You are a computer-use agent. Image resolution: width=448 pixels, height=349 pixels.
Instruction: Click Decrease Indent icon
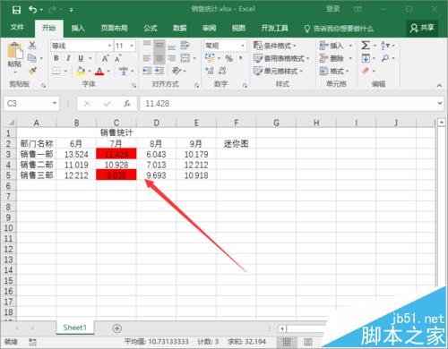point(147,71)
